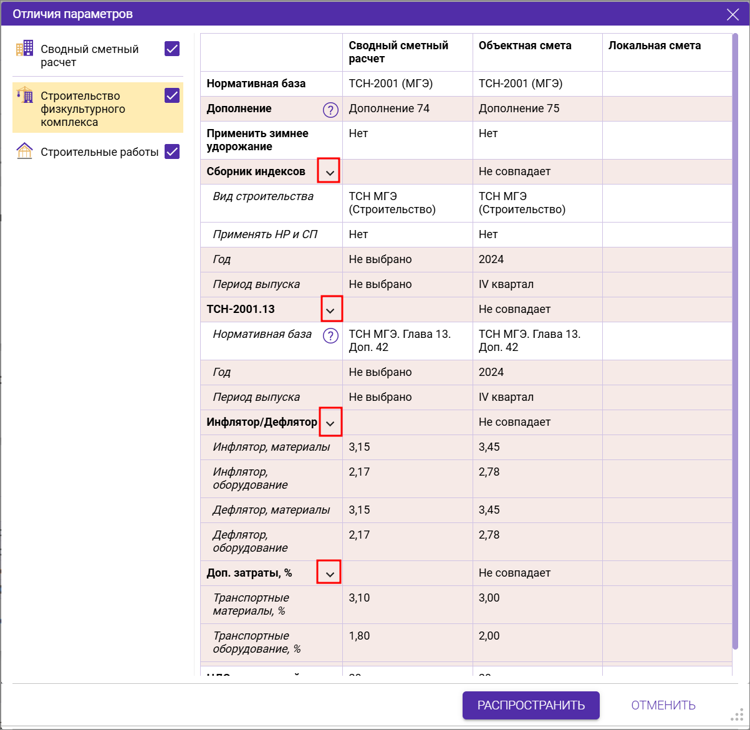Uncheck the Сводный сметный расчет checkbox
Image resolution: width=750 pixels, height=730 pixels.
coord(172,49)
